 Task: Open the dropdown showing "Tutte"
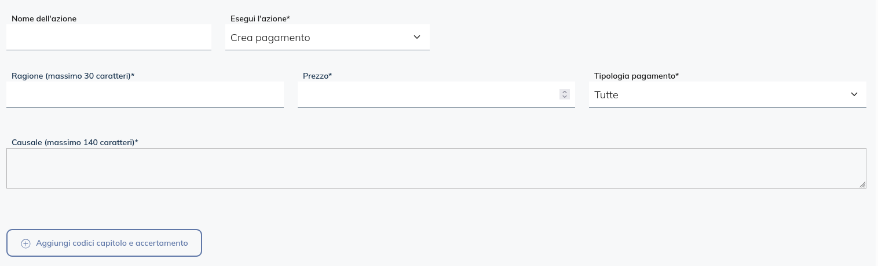pos(718,95)
